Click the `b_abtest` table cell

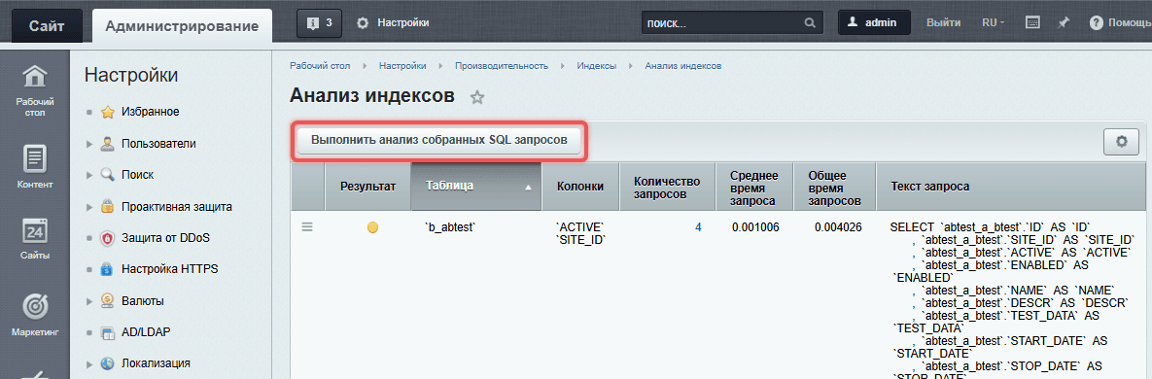450,227
